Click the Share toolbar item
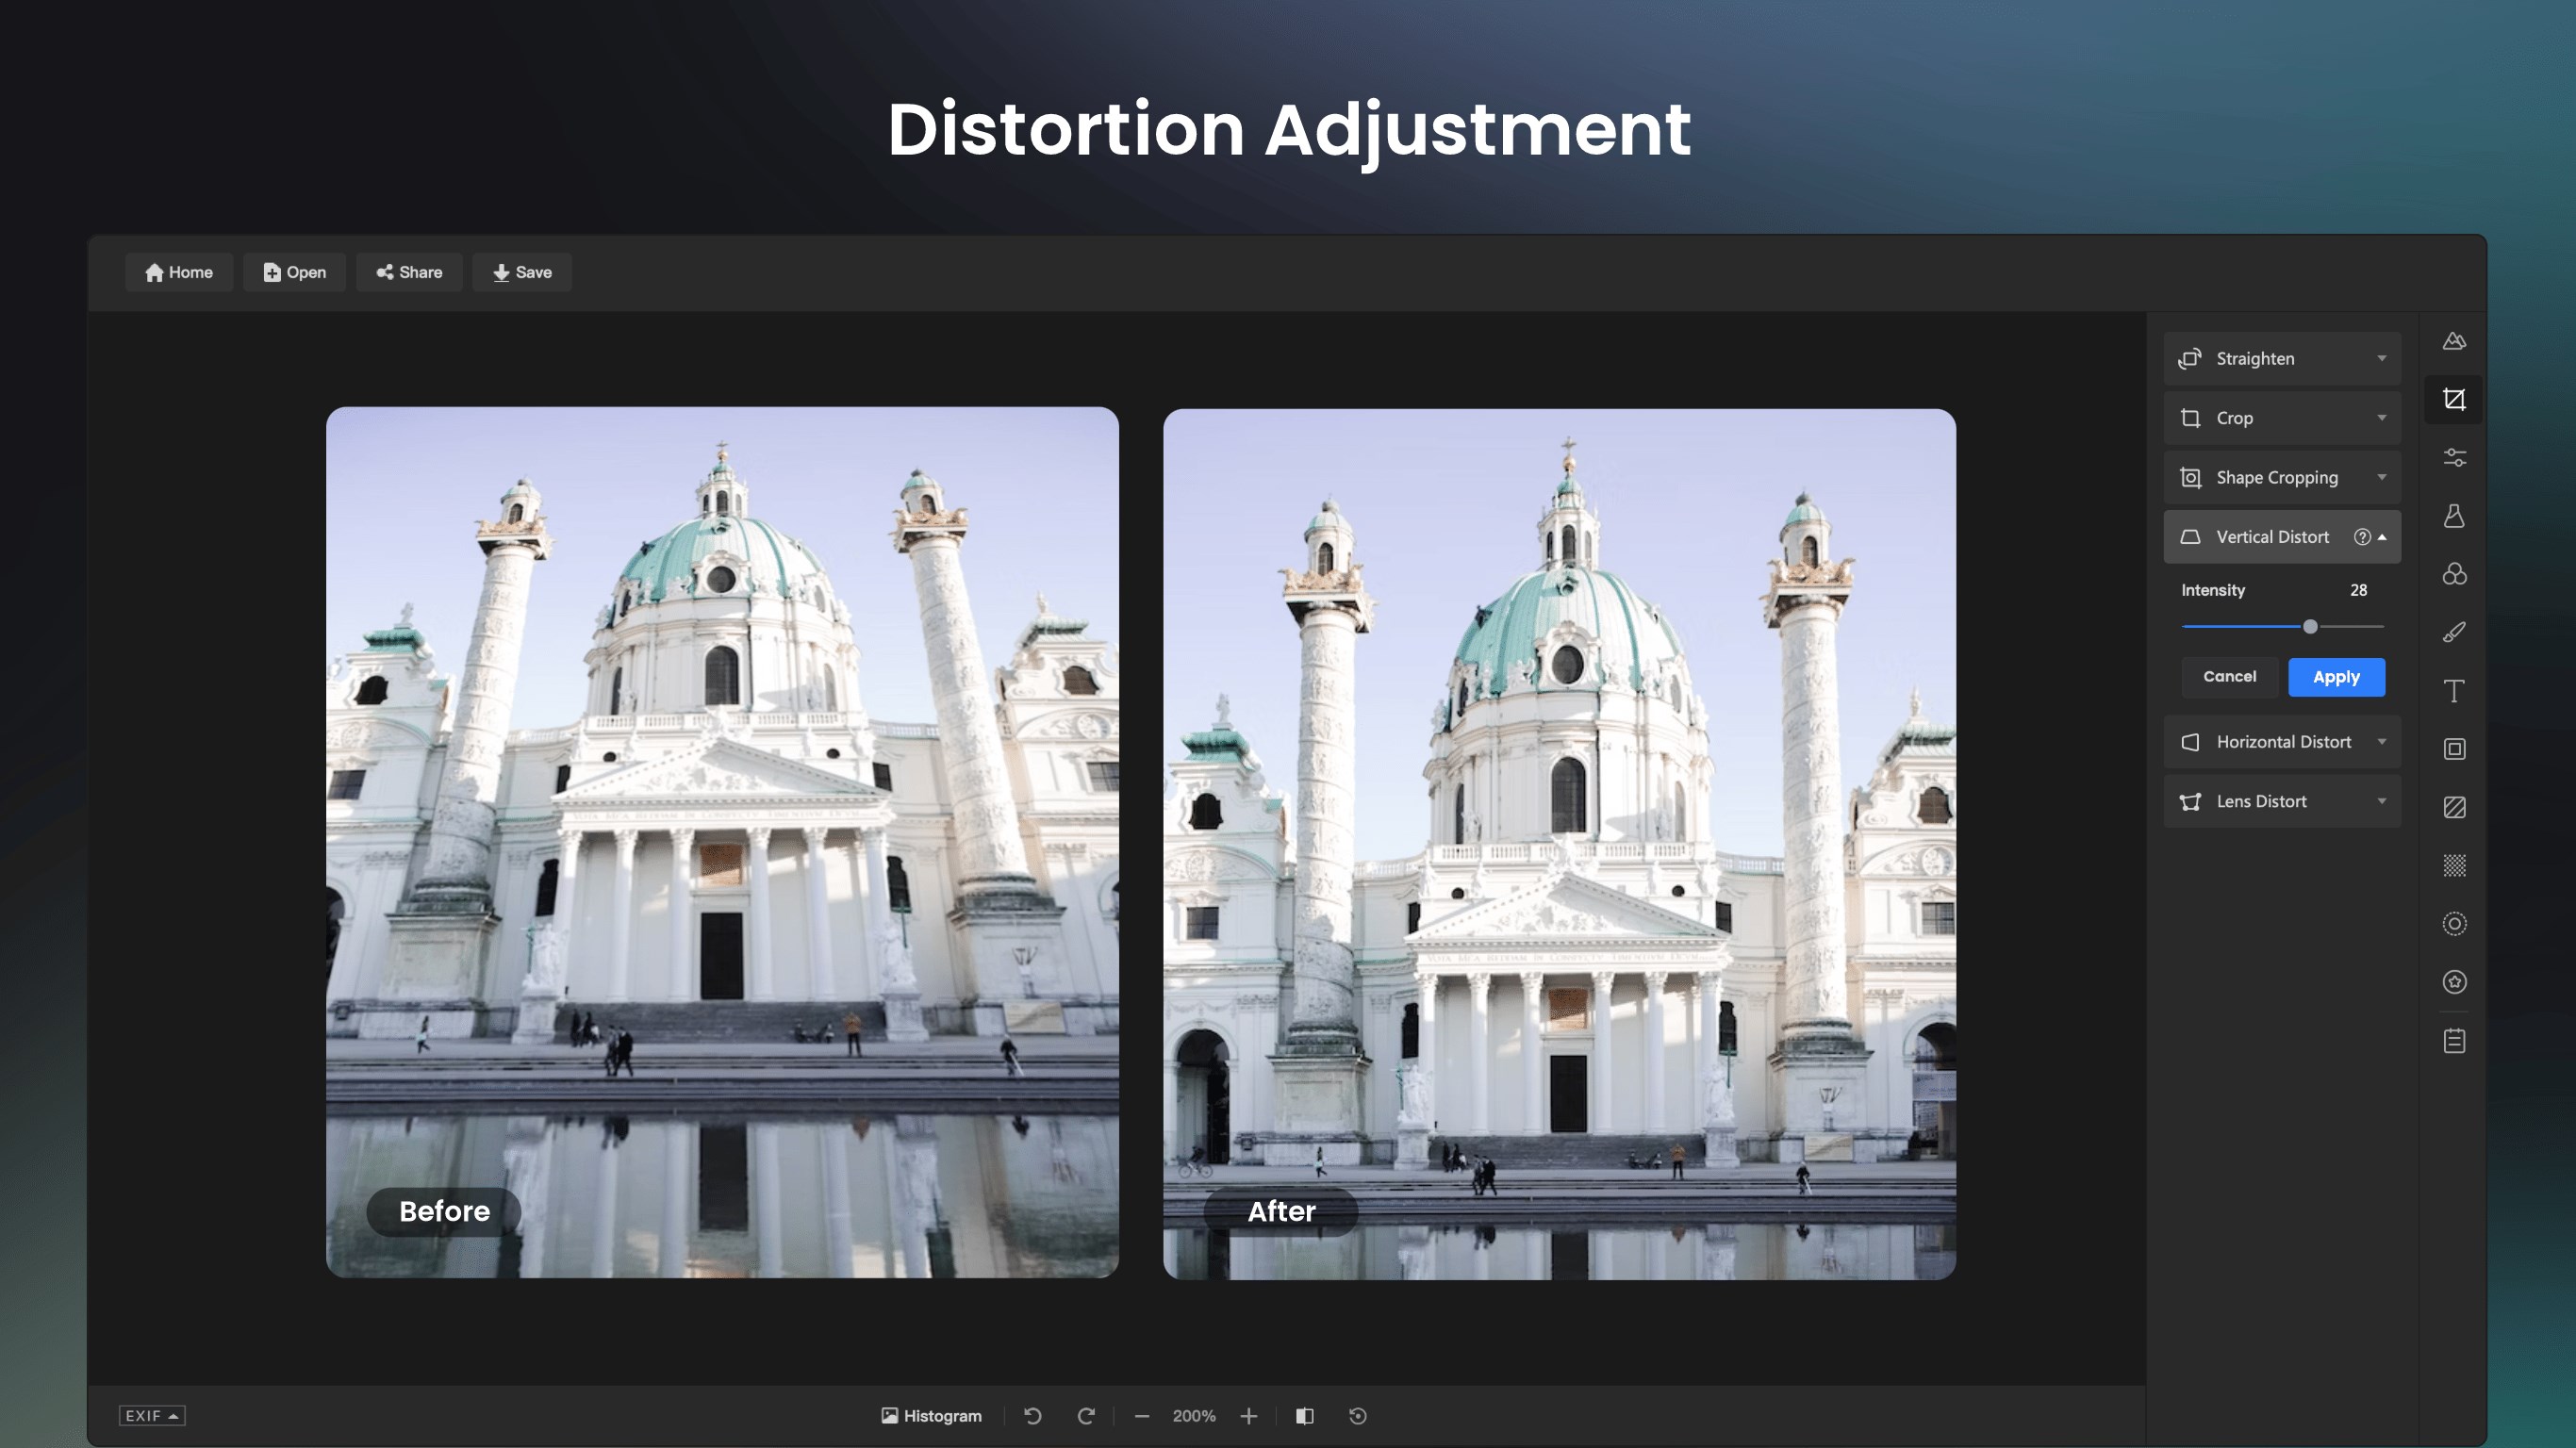 click(x=409, y=272)
